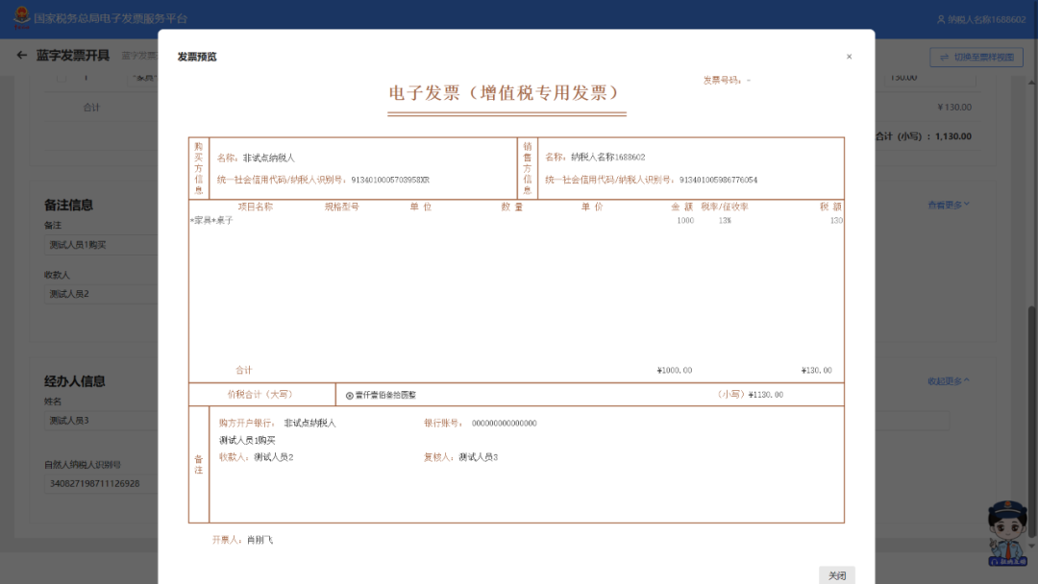This screenshot has width=1038, height=584.
Task: Click the 蓝字发票开具 page heading
Action: [73, 56]
